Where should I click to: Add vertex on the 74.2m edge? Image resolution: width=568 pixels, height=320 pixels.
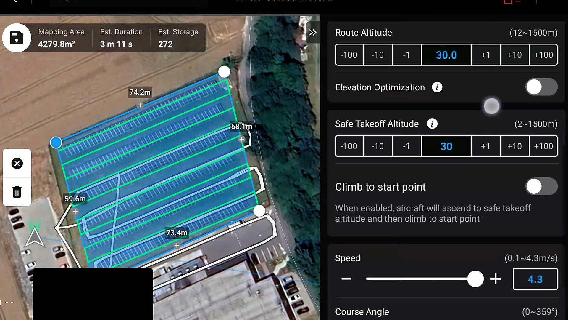click(140, 105)
